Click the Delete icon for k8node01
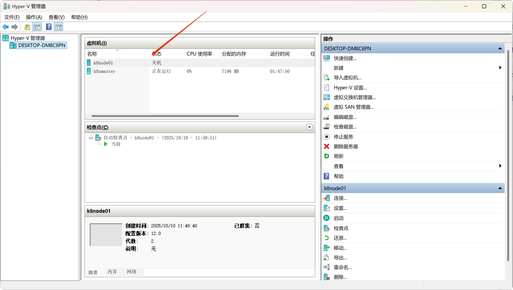 (x=327, y=277)
